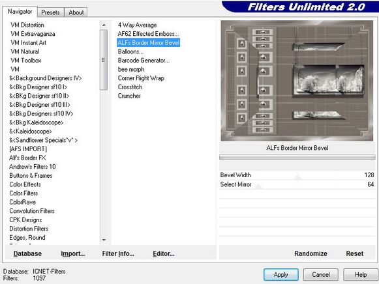Click the filter preview image
This screenshot has height=284, width=379.
coord(297,81)
